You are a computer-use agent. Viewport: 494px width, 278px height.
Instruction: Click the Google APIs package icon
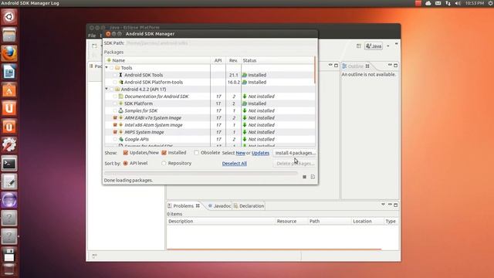[120, 139]
